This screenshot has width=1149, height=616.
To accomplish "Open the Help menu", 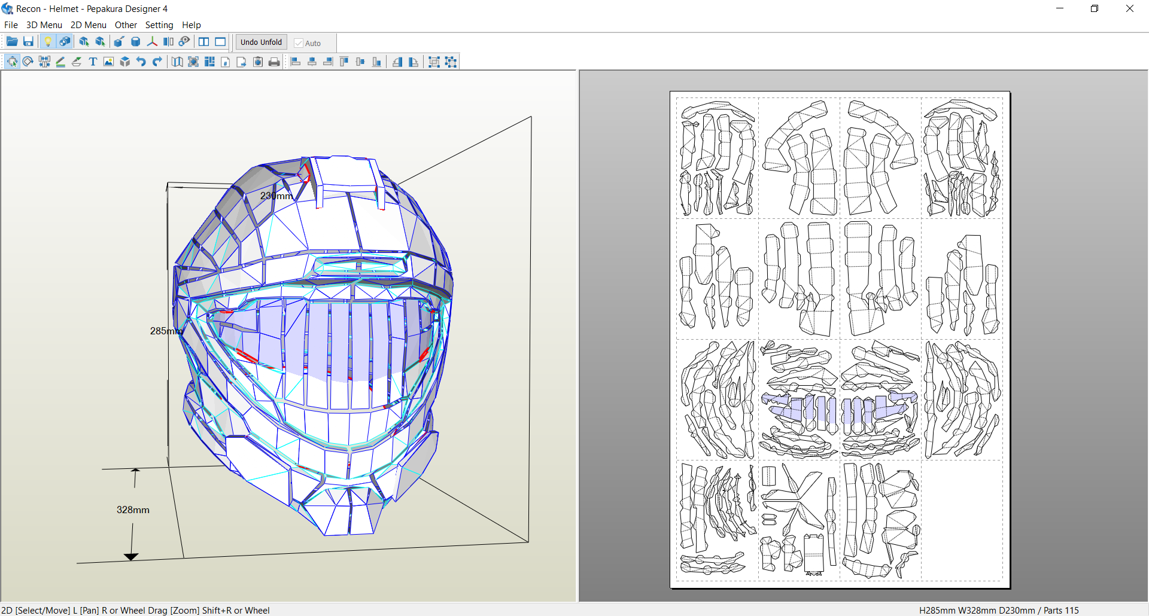I will [x=191, y=25].
